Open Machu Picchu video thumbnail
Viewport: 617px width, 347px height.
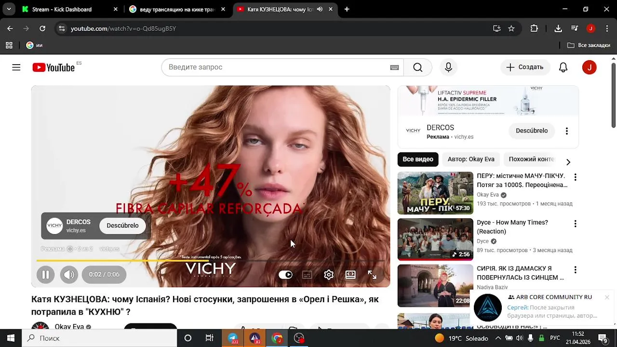[x=435, y=193]
